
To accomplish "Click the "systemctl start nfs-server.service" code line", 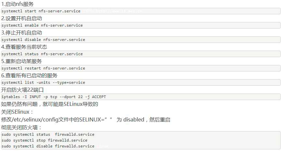I will 41,11.
